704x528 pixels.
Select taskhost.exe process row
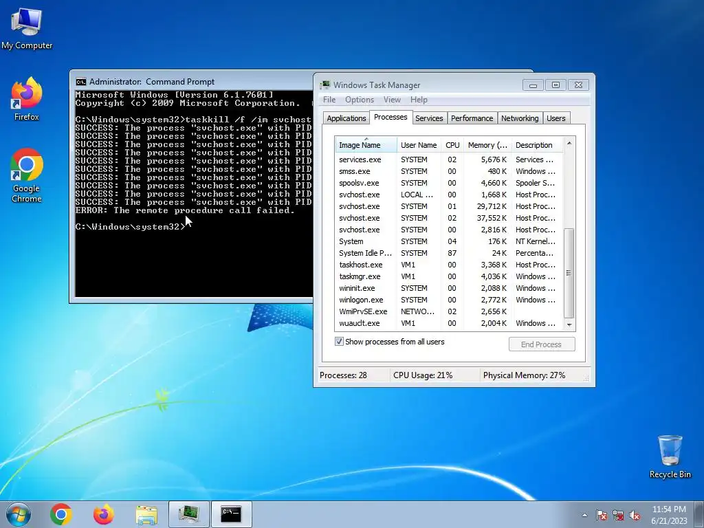(448, 265)
